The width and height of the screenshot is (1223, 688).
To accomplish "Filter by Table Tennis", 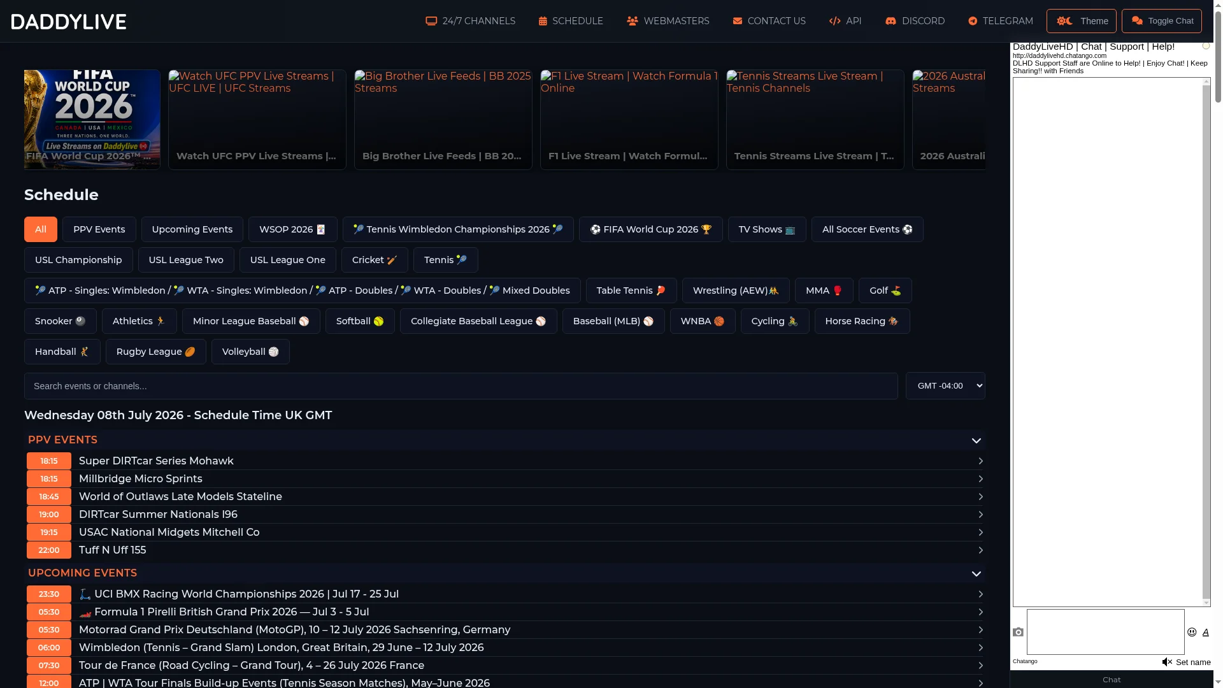I will pos(631,290).
